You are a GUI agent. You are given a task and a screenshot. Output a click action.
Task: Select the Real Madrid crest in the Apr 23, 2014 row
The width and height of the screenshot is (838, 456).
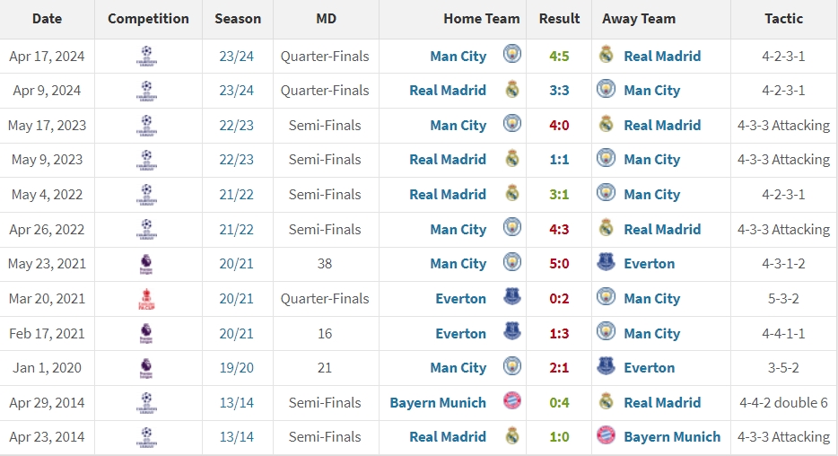point(512,437)
